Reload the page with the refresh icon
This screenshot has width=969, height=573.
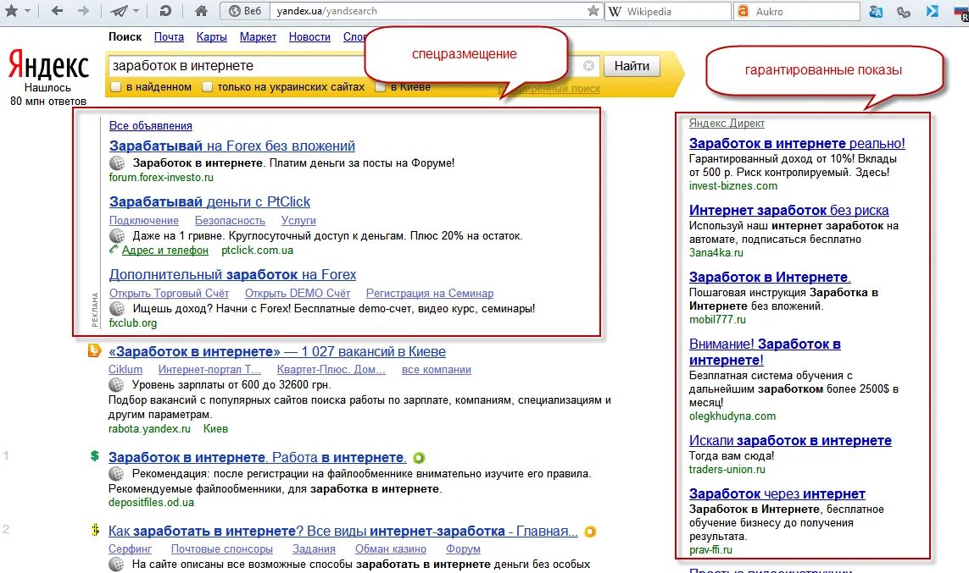pyautogui.click(x=165, y=10)
